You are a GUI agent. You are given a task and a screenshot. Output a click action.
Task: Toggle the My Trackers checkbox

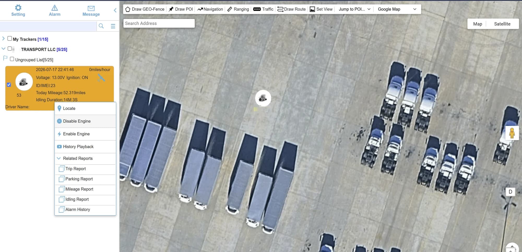pyautogui.click(x=10, y=38)
